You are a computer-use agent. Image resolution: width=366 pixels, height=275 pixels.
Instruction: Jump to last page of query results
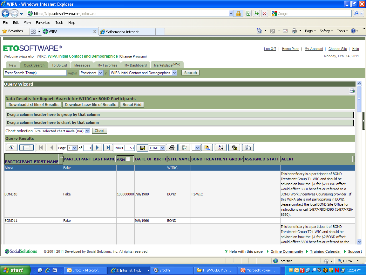click(108, 148)
